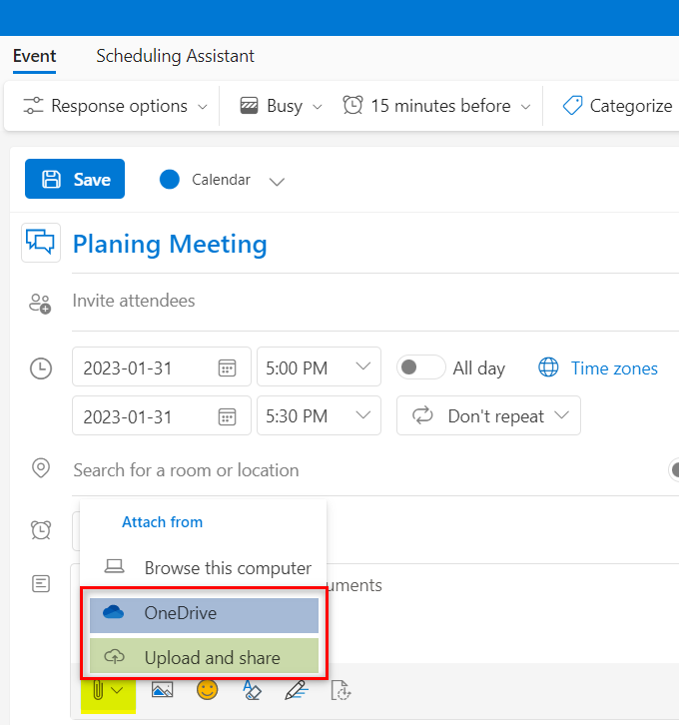
Task: Open the Don't repeat recurrence dropdown
Action: pyautogui.click(x=488, y=415)
